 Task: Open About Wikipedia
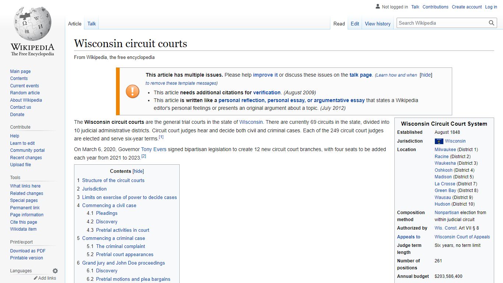point(26,100)
